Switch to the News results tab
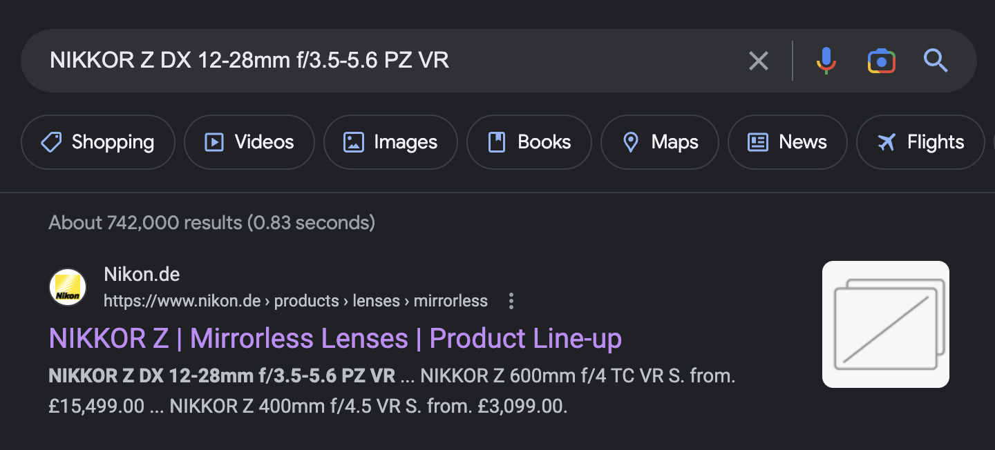This screenshot has height=450, width=995. pyautogui.click(x=788, y=142)
